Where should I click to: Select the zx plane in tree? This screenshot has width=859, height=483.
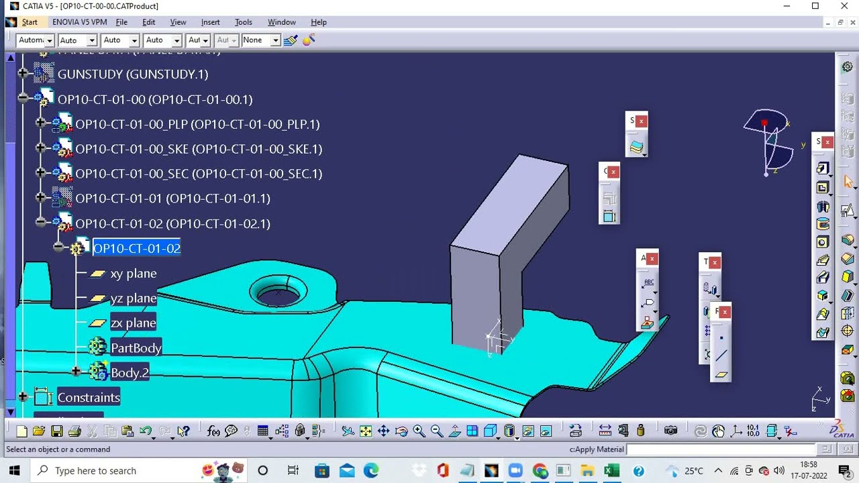(x=134, y=323)
